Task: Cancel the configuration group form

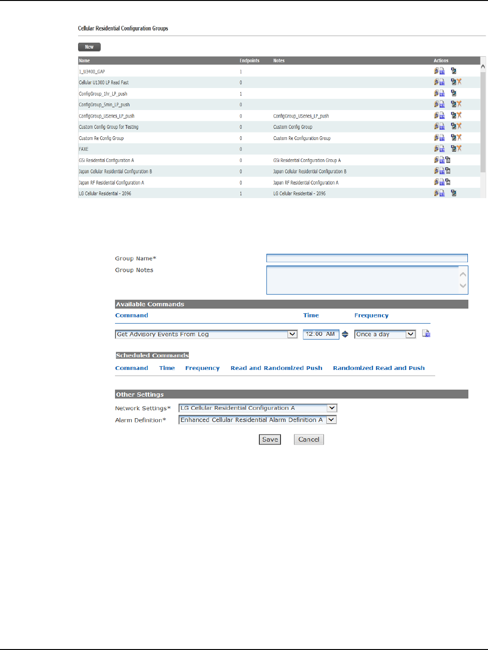Action: coord(309,439)
